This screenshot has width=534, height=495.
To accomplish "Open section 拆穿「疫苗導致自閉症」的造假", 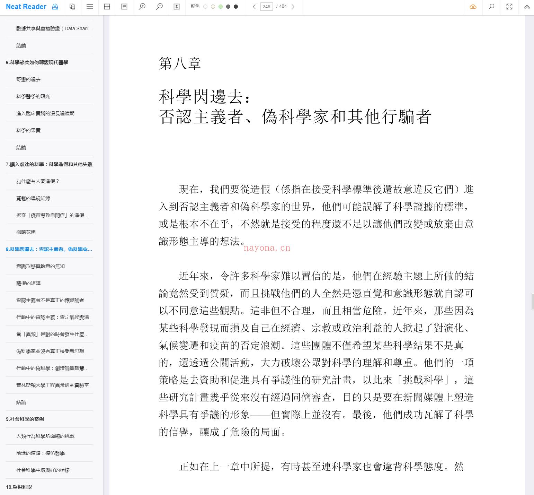I will click(53, 215).
